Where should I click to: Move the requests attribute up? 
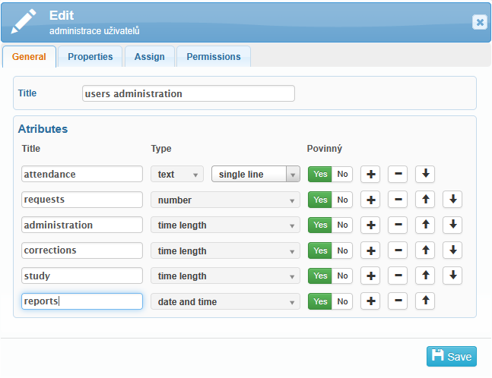(425, 200)
